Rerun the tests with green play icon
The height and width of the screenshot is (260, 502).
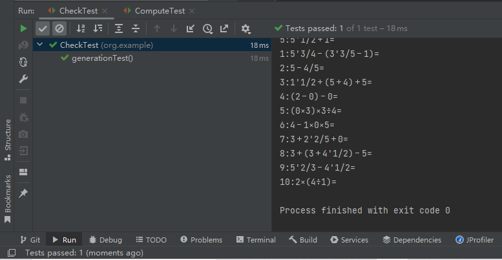pyautogui.click(x=24, y=28)
